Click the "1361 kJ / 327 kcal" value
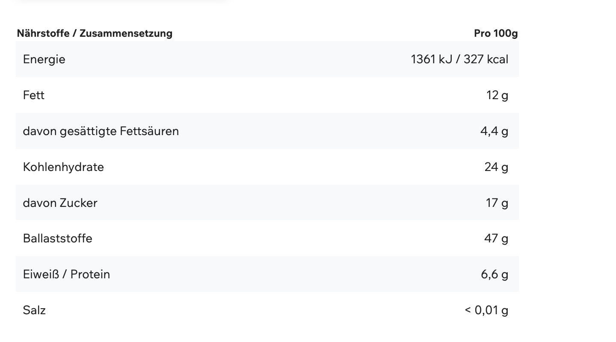 (x=459, y=59)
